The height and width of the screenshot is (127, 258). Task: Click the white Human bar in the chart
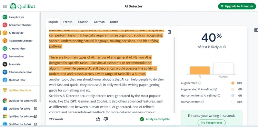[223, 68]
